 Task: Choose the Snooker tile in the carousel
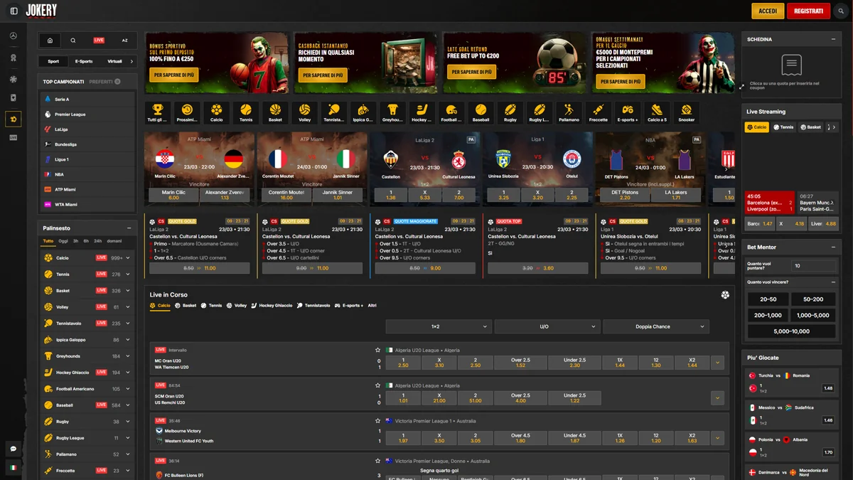point(686,112)
